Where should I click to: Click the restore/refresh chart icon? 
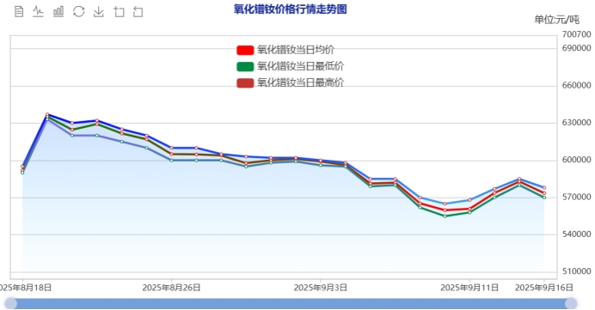click(78, 12)
